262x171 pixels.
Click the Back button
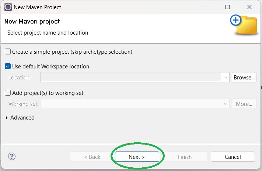[x=92, y=157]
